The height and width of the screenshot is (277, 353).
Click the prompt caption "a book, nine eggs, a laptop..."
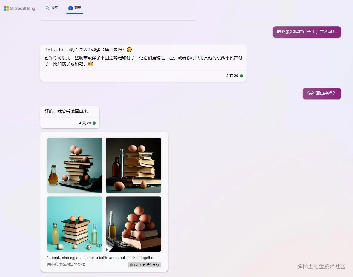(104, 258)
